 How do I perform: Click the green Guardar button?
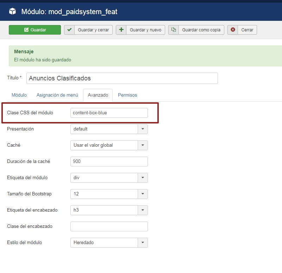click(35, 30)
